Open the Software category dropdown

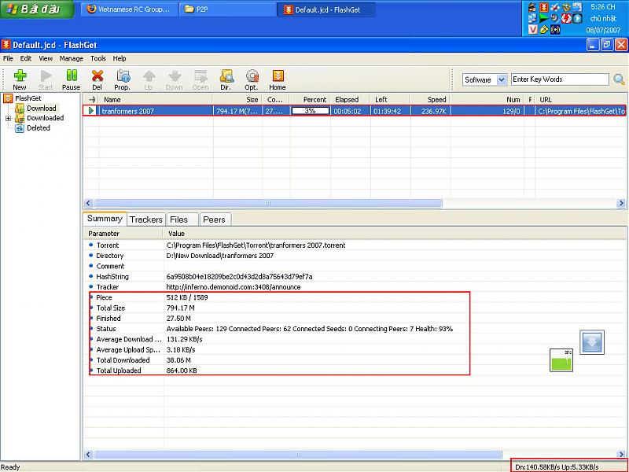(x=502, y=79)
